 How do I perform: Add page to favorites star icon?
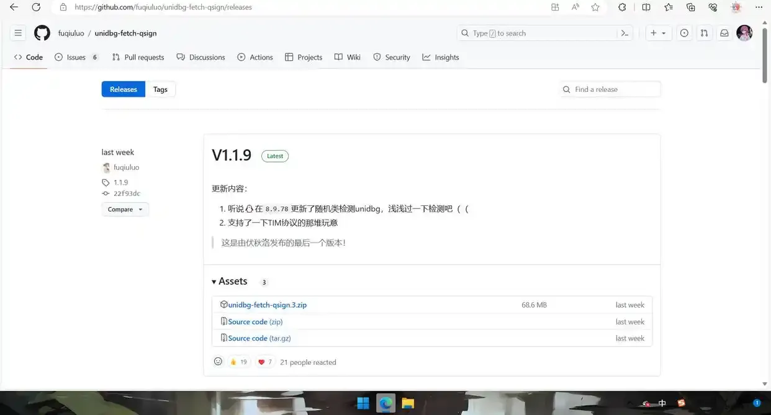(x=595, y=7)
